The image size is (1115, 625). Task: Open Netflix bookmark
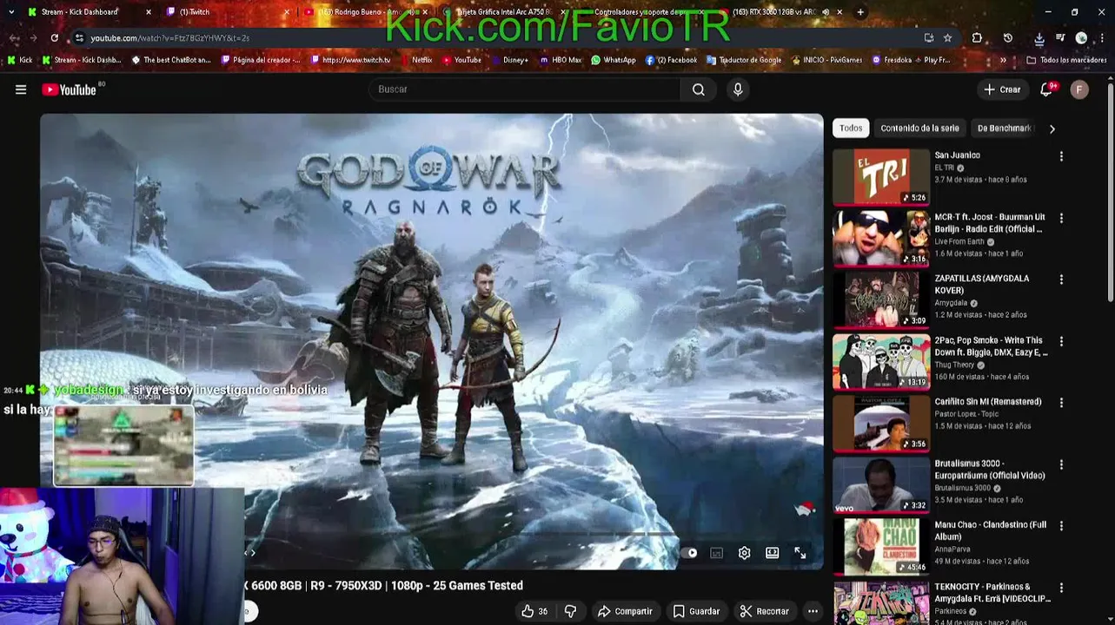coord(415,60)
